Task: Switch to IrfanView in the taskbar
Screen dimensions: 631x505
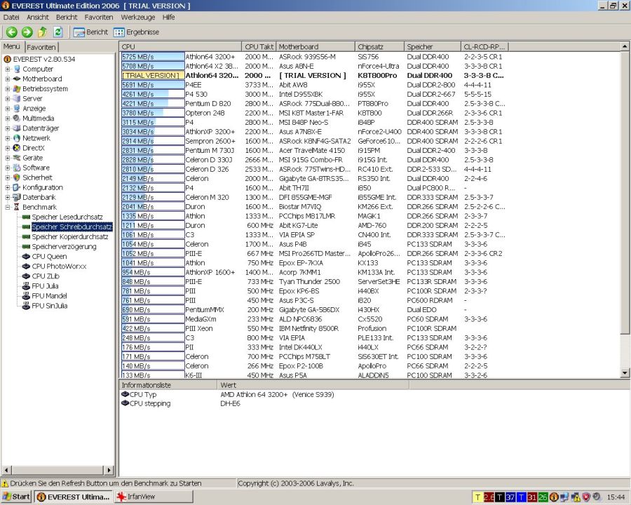Action: tap(154, 497)
